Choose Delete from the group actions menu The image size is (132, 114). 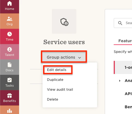click(x=53, y=99)
